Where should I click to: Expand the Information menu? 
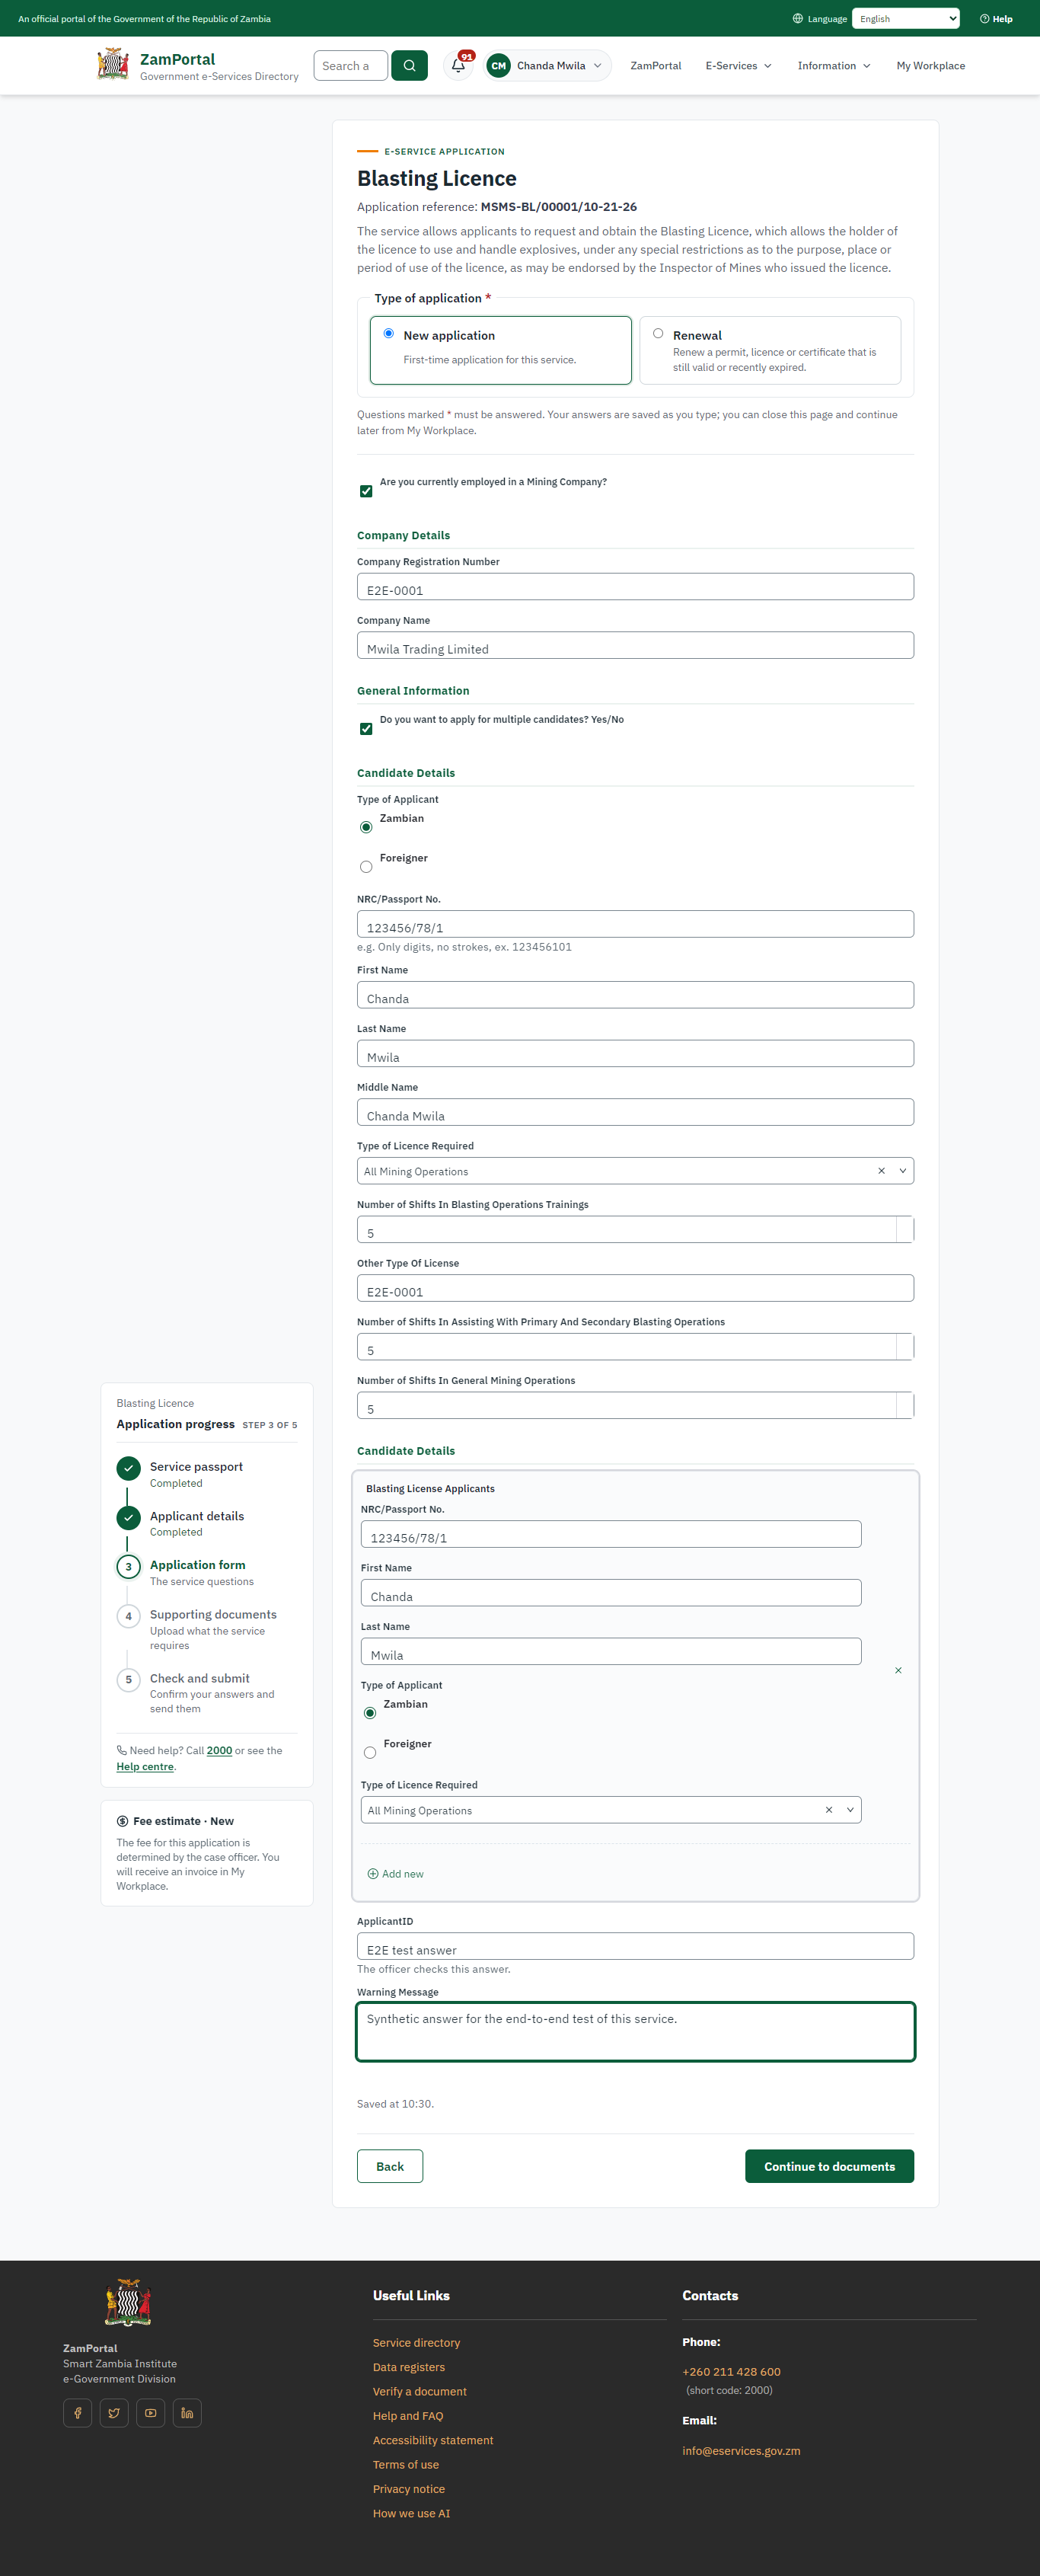click(834, 66)
